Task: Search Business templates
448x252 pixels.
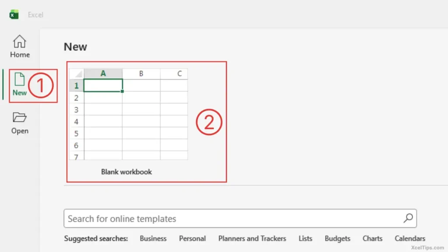Action: coord(153,238)
